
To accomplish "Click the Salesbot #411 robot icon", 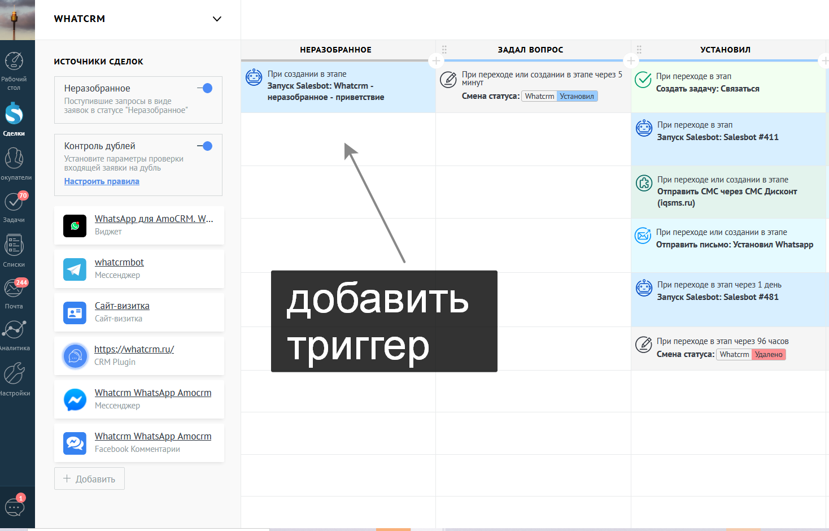I will point(644,128).
